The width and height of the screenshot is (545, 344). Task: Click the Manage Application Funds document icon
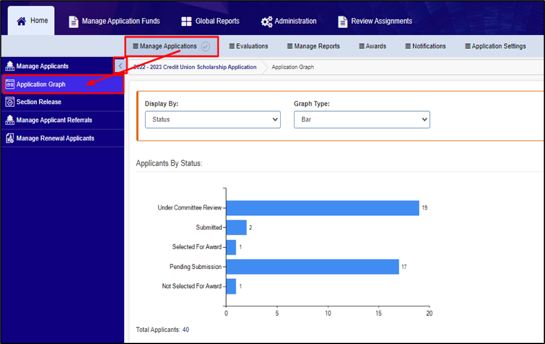(x=73, y=22)
